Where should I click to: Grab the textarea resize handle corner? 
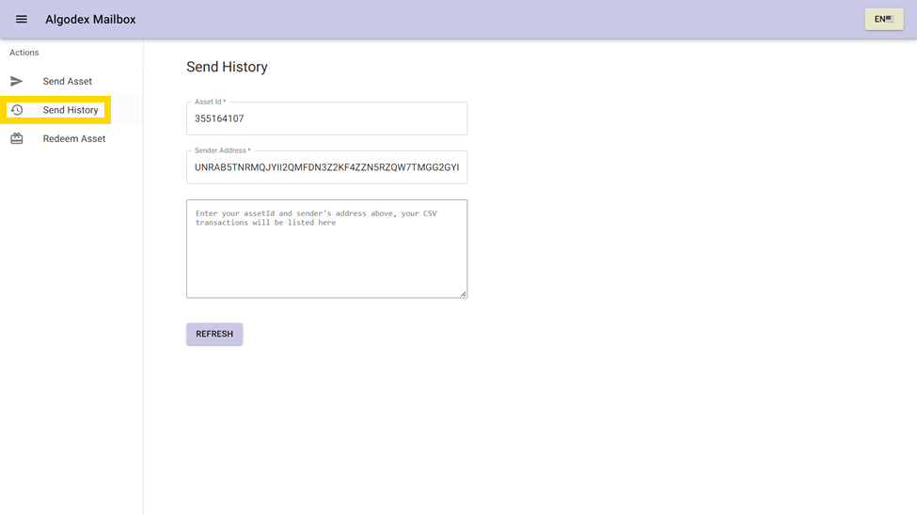click(x=463, y=294)
